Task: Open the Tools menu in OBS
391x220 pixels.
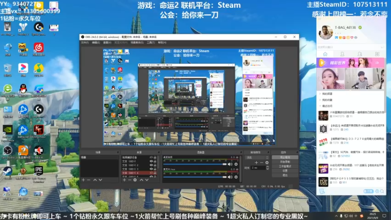Action: click(x=151, y=43)
